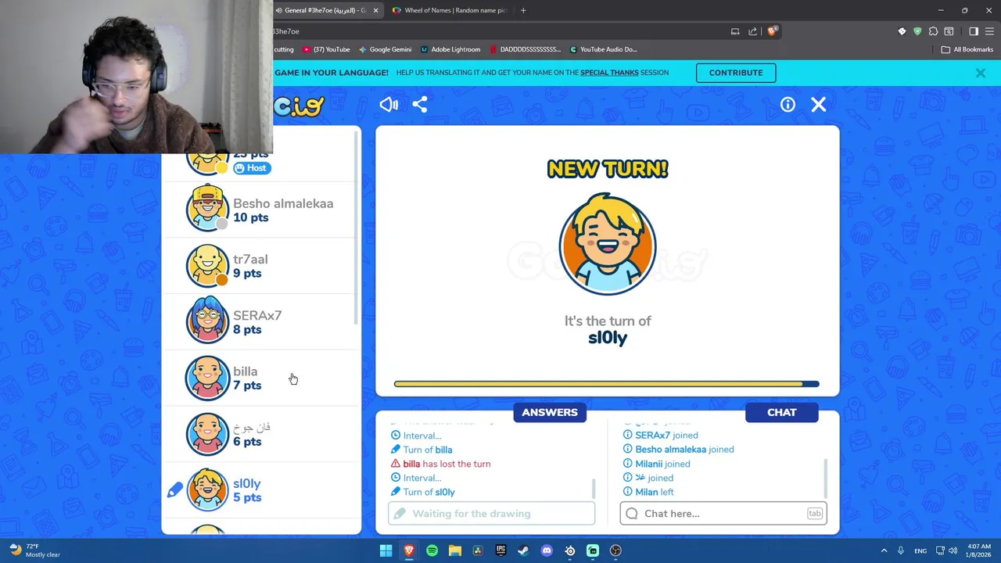This screenshot has width=1001, height=563.
Task: Show hidden system tray icons
Action: click(884, 550)
